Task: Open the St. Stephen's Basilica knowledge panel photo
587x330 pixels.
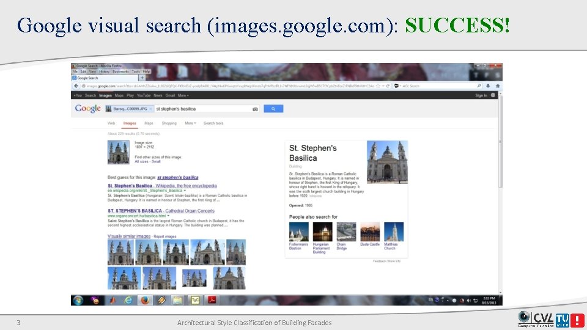Action: pyautogui.click(x=387, y=162)
